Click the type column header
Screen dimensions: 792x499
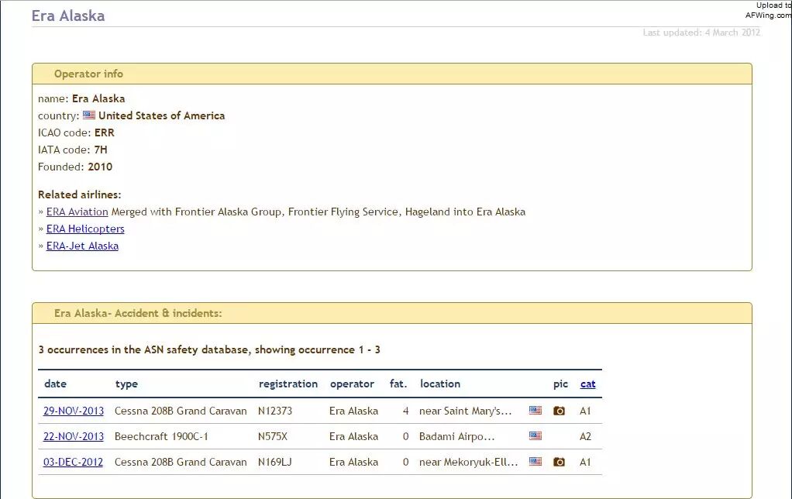[x=126, y=384]
